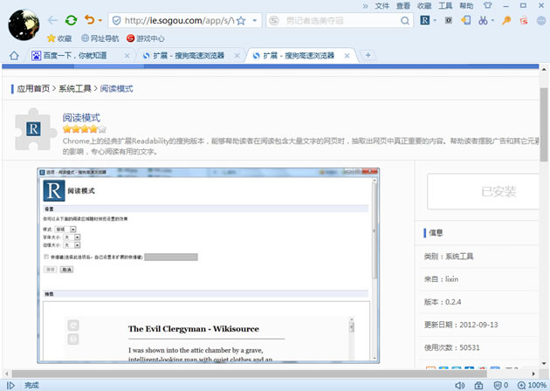The height and width of the screenshot is (391, 550).
Task: Close the middle 扩展 tab
Action: (237, 56)
